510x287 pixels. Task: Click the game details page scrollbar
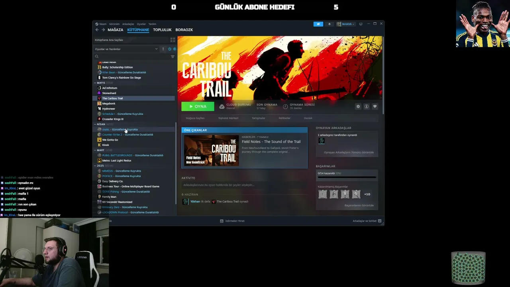pyautogui.click(x=383, y=75)
